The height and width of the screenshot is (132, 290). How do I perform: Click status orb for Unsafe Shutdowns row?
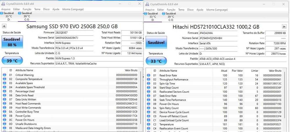coord(4,124)
